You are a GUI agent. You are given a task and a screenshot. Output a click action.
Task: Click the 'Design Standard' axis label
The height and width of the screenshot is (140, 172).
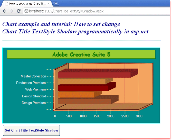pyautogui.click(x=34, y=96)
